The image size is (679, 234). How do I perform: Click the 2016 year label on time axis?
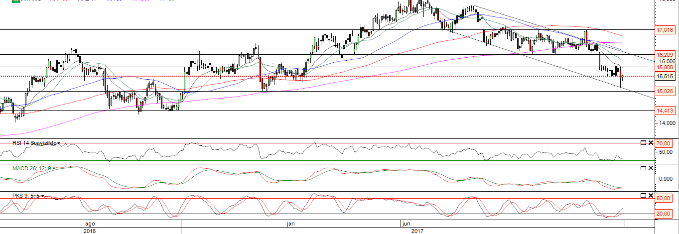(x=90, y=231)
